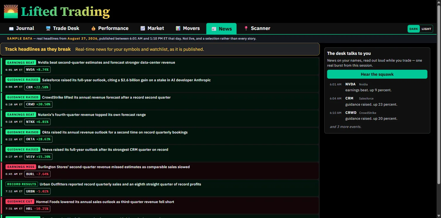
Task: Click the NVDA +8.74% ticker chip
Action: (x=37, y=70)
